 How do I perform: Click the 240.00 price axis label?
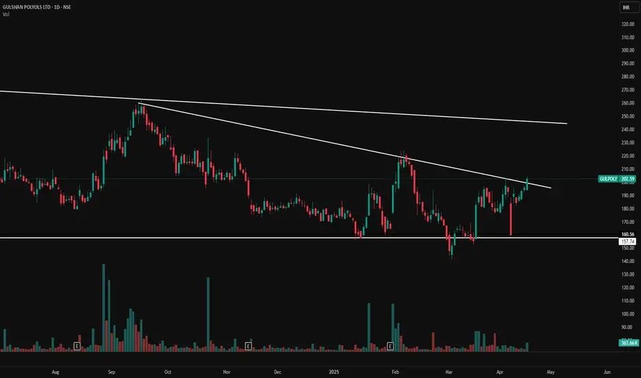[x=627, y=129]
